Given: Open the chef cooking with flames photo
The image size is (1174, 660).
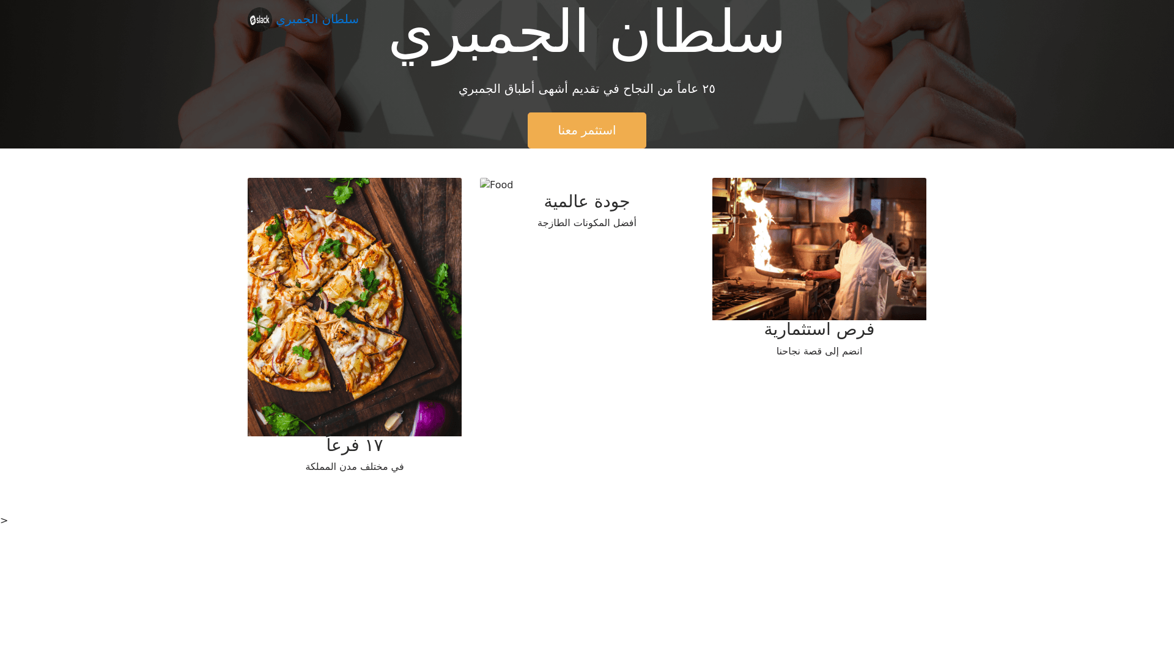Looking at the screenshot, I should tap(819, 249).
